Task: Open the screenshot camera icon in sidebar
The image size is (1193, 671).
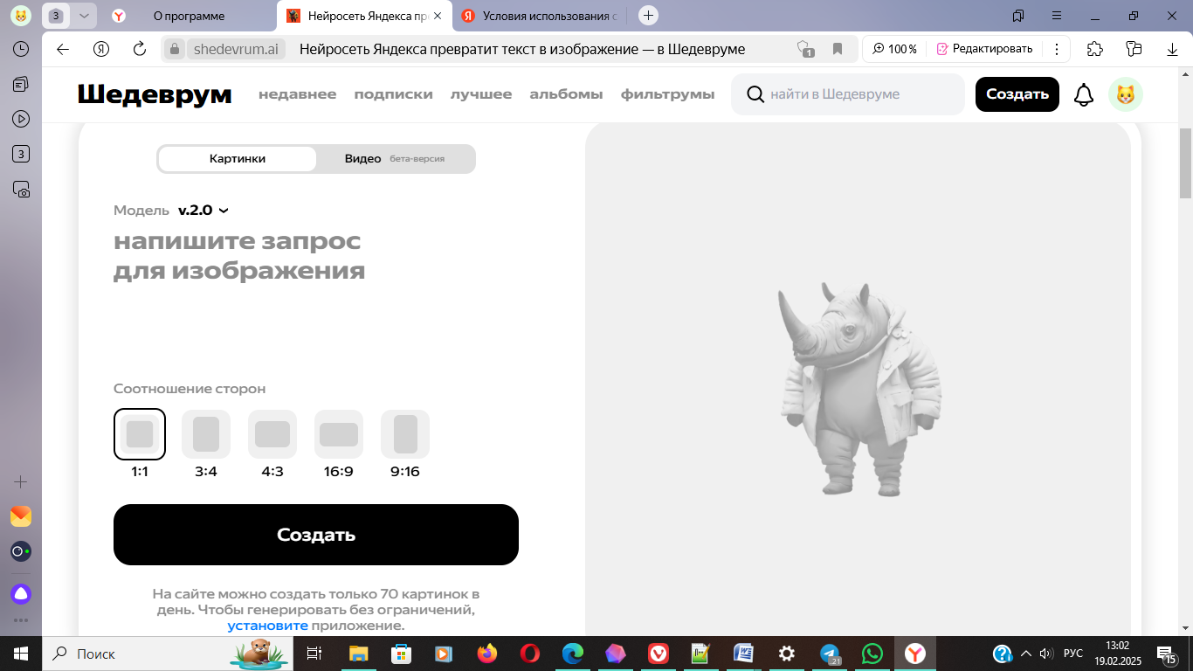Action: (21, 189)
